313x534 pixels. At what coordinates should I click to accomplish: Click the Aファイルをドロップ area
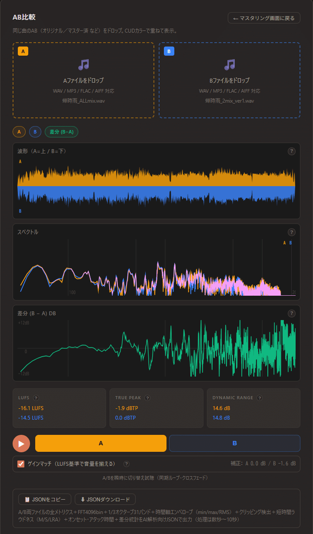[83, 80]
